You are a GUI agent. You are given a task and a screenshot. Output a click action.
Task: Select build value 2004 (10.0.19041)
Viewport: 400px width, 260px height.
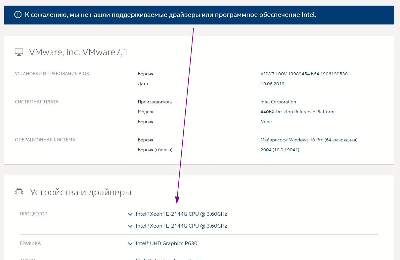click(x=280, y=150)
